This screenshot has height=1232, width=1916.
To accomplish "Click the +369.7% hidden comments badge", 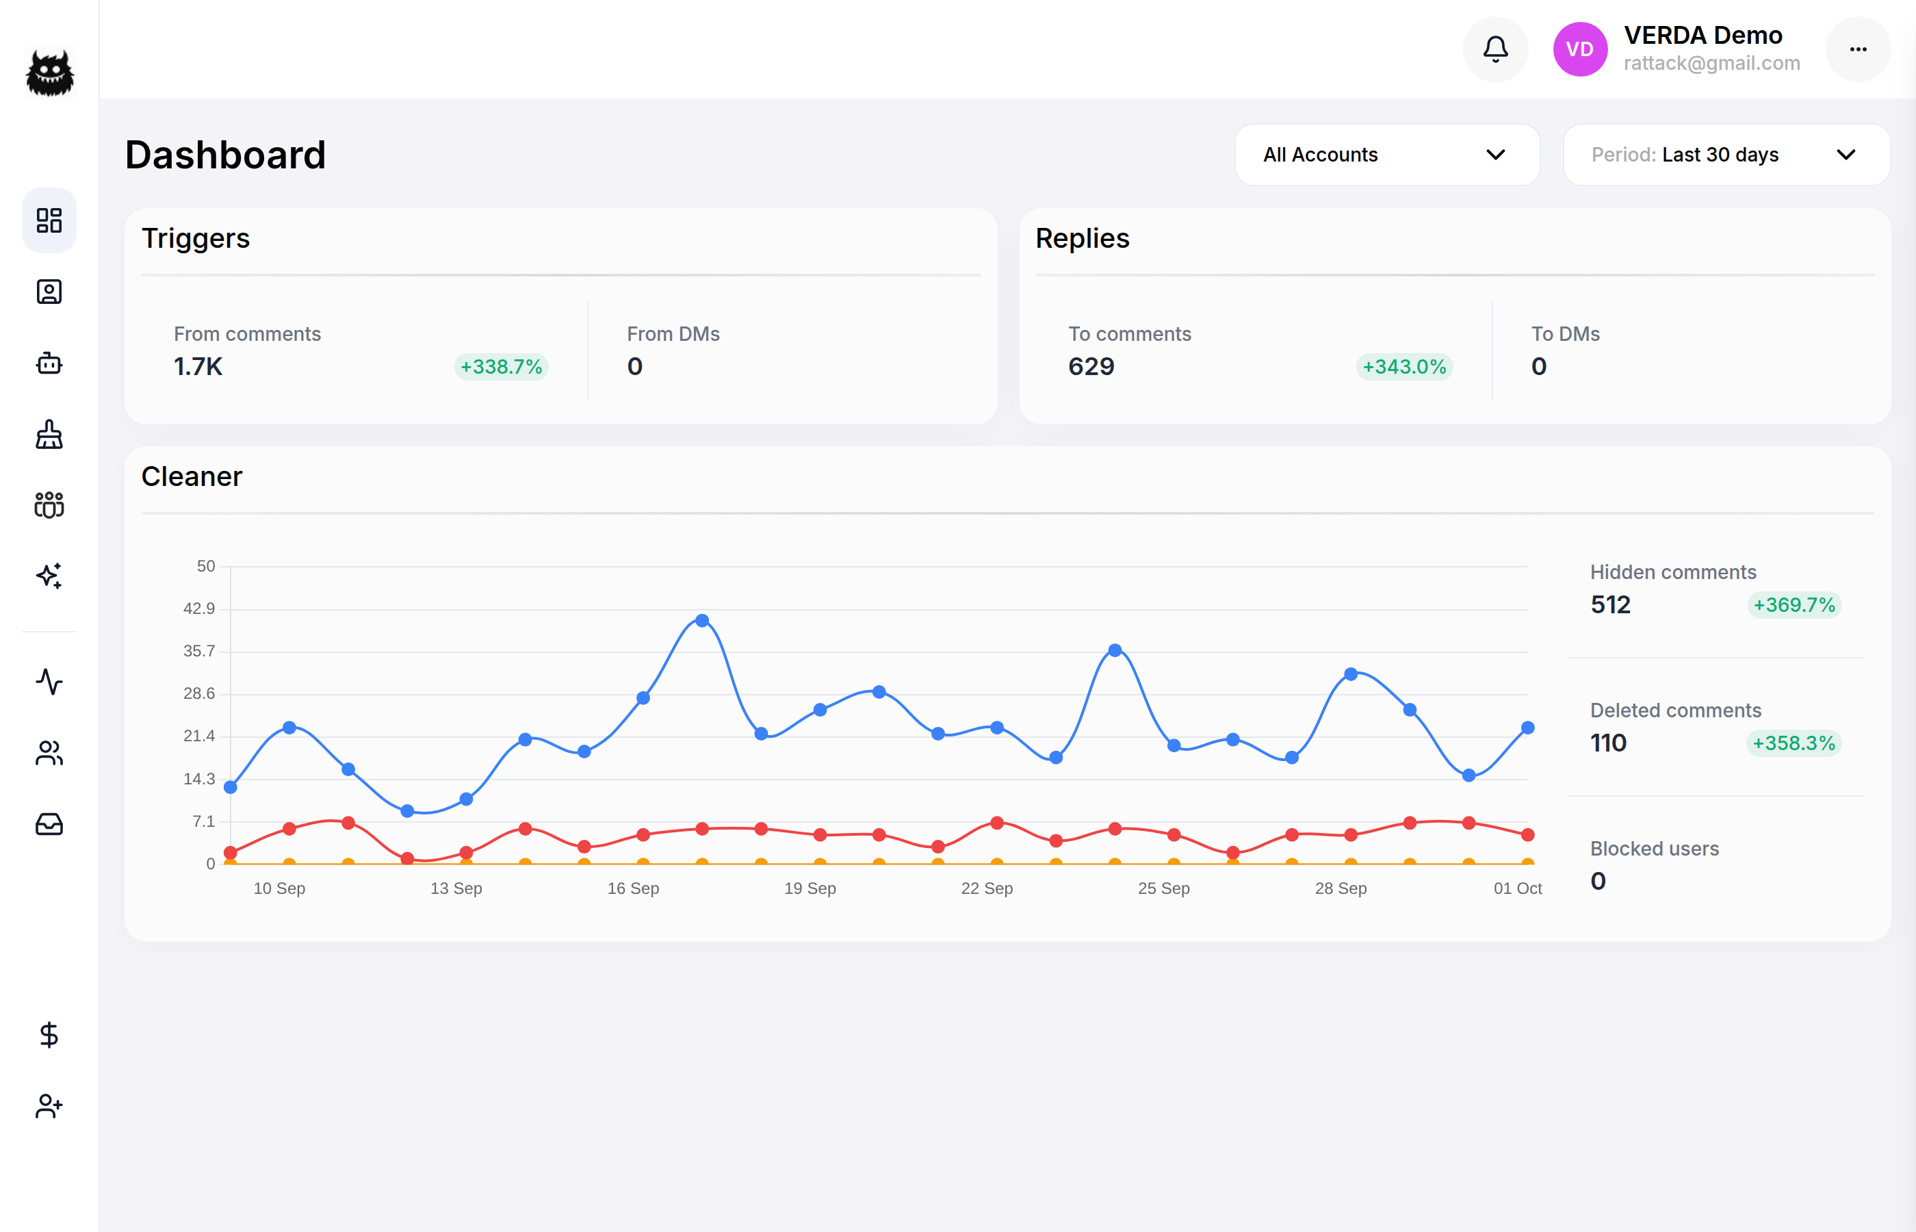I will tap(1794, 605).
